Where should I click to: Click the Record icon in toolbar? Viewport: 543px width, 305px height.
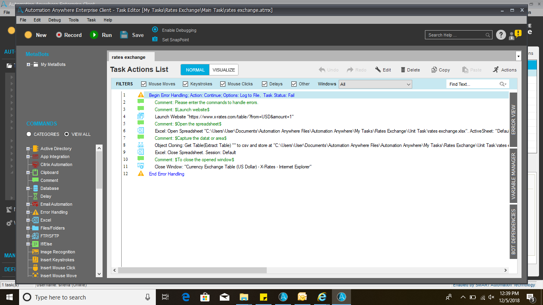[x=59, y=35]
